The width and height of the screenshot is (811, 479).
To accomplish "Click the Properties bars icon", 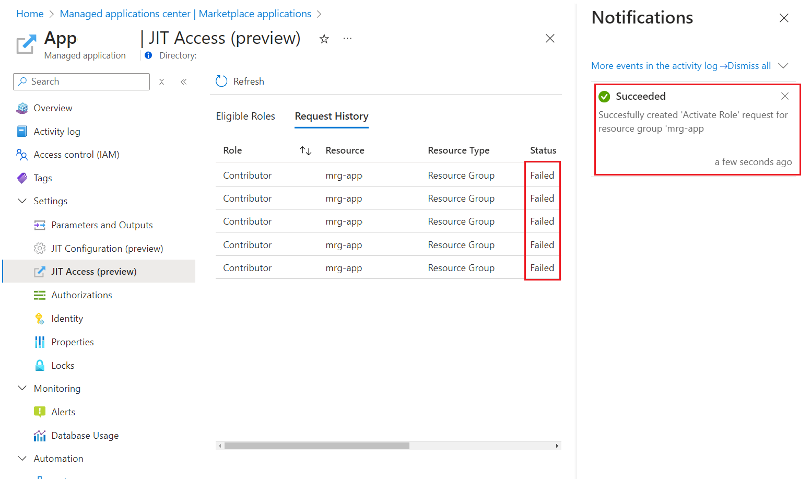I will click(40, 342).
